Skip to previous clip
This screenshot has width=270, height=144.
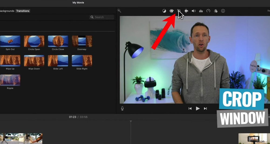tap(190, 108)
